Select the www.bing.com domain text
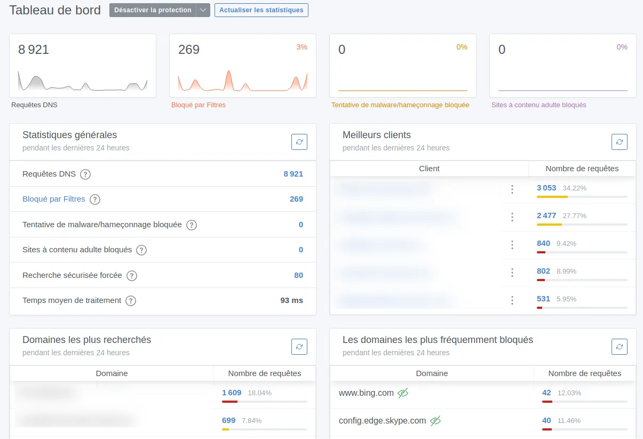This screenshot has width=643, height=439. pyautogui.click(x=366, y=393)
